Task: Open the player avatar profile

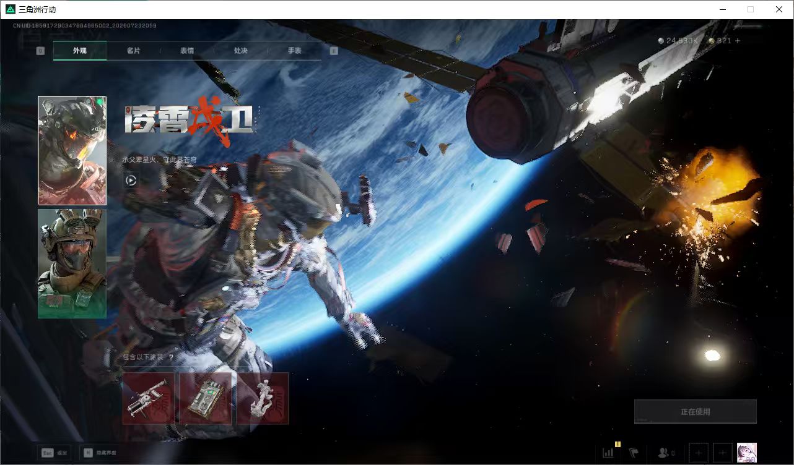Action: click(746, 453)
